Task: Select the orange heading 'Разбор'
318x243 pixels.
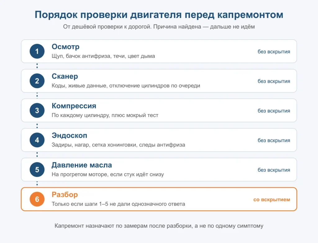Action: coord(65,194)
